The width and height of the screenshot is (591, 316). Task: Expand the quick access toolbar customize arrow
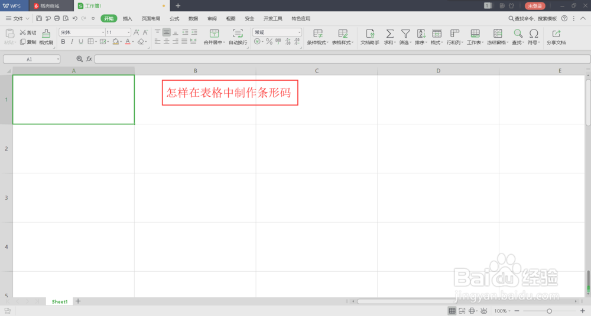point(93,18)
